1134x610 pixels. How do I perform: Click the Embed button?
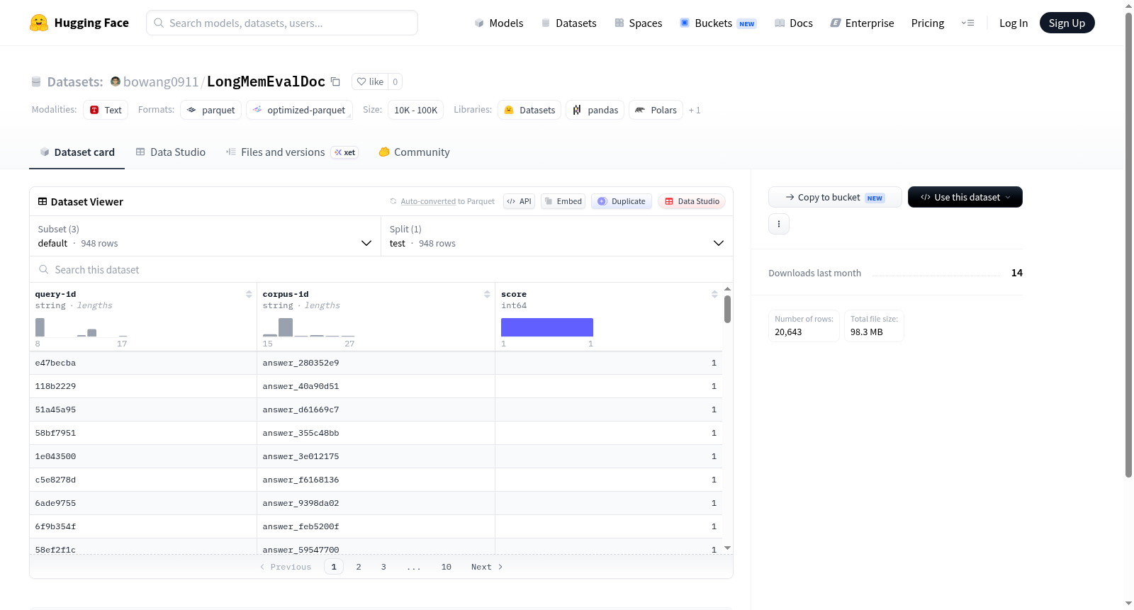pyautogui.click(x=563, y=201)
